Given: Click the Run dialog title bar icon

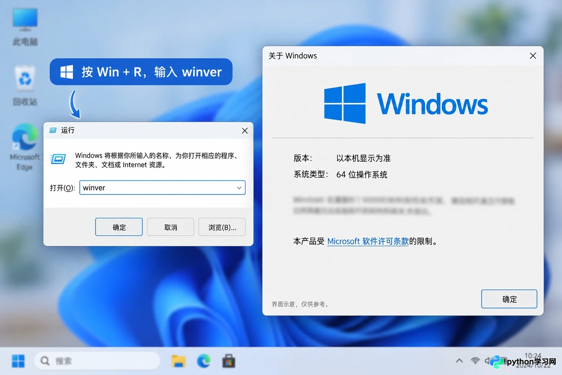Looking at the screenshot, I should (x=53, y=130).
